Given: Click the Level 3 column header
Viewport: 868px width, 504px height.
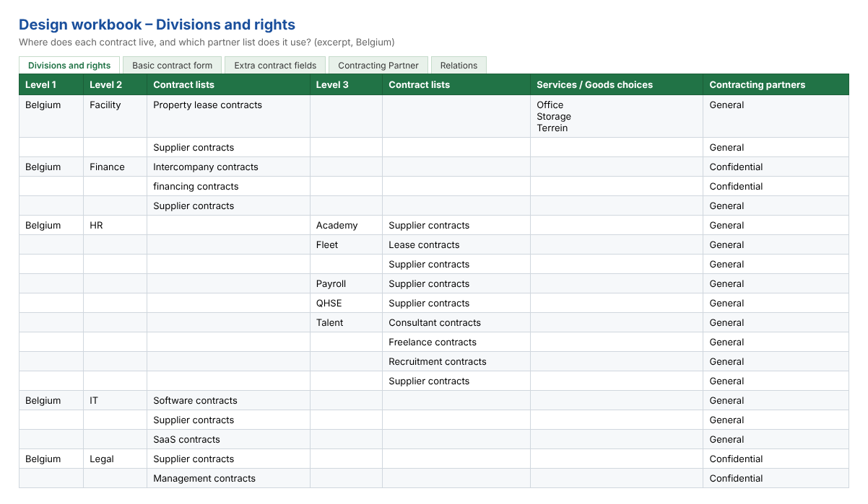Looking at the screenshot, I should [347, 84].
